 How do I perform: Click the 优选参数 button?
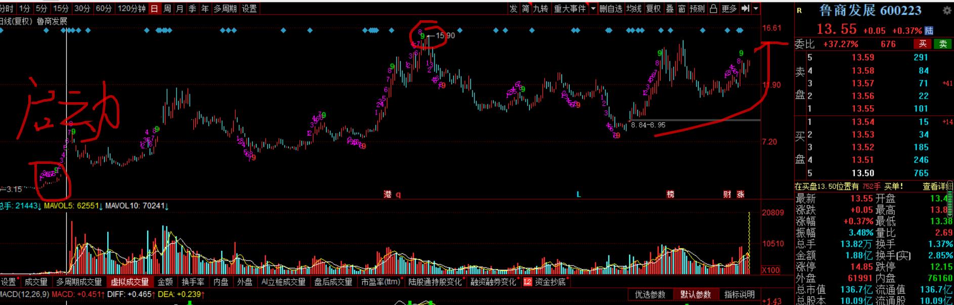pos(650,294)
